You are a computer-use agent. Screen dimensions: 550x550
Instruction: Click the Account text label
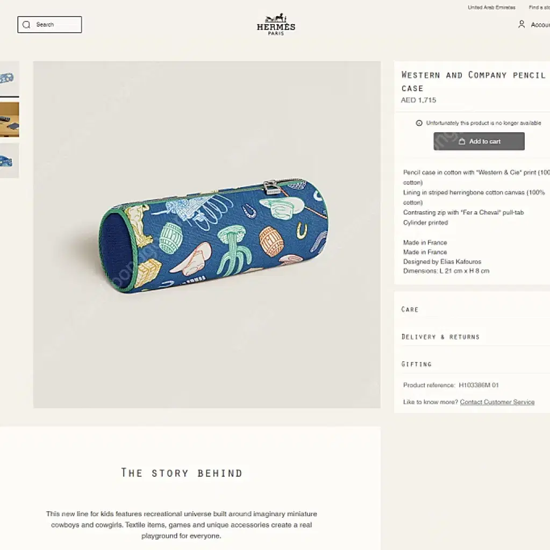pos(540,25)
